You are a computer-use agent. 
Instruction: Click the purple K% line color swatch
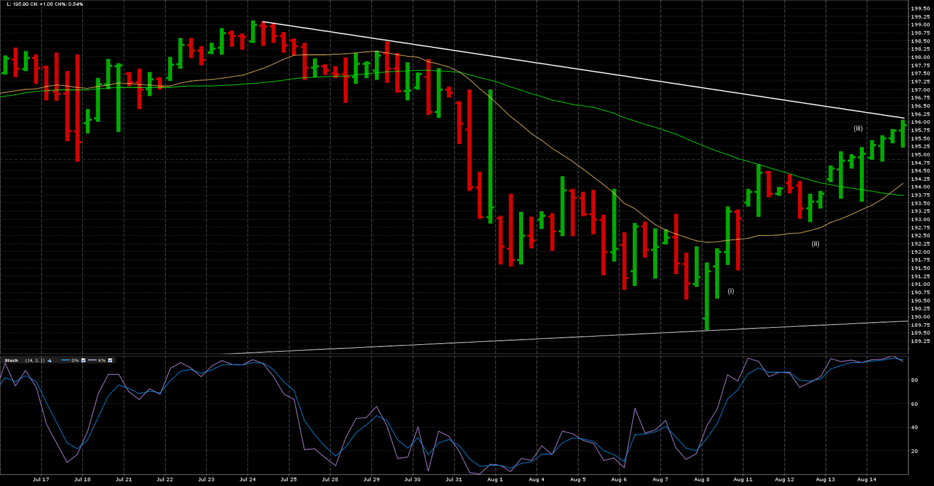click(92, 361)
